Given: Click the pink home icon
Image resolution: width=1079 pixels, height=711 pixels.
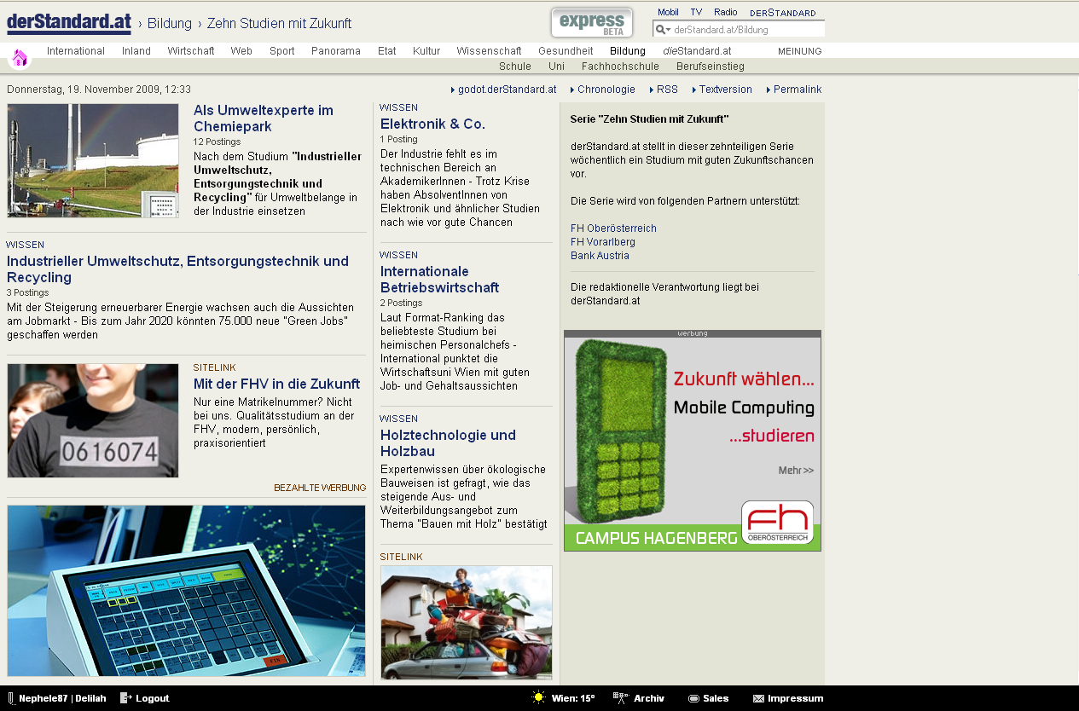Looking at the screenshot, I should (x=20, y=58).
